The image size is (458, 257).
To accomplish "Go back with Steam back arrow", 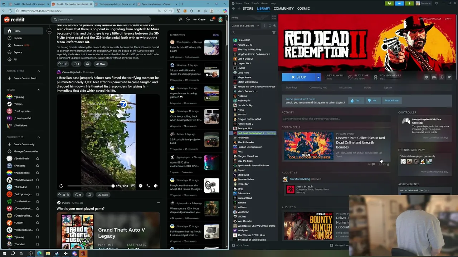I will (233, 8).
